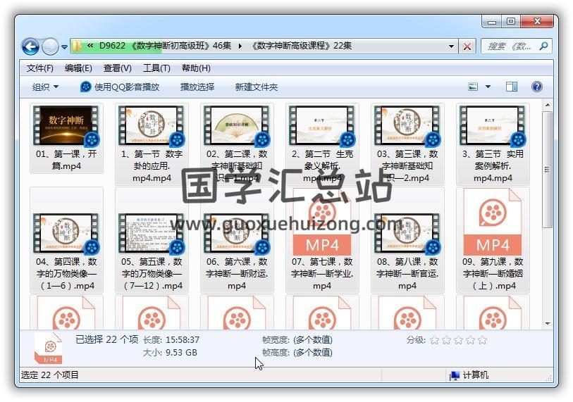Open view options dropdown arrow
Screen dimensions: 573x402
(x=488, y=87)
